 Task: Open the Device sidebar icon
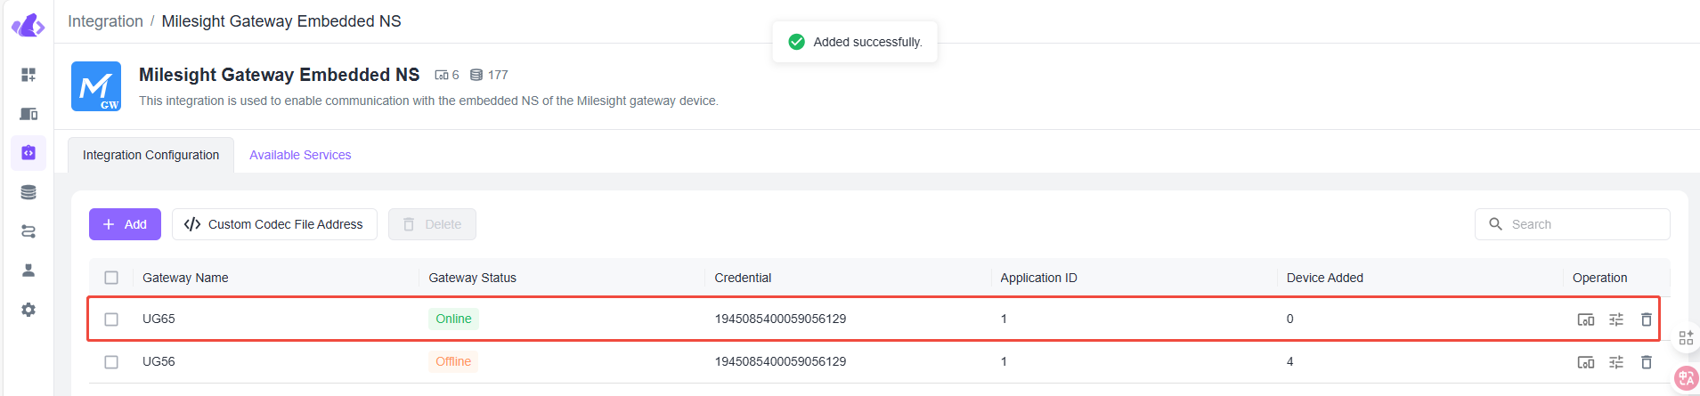click(28, 114)
